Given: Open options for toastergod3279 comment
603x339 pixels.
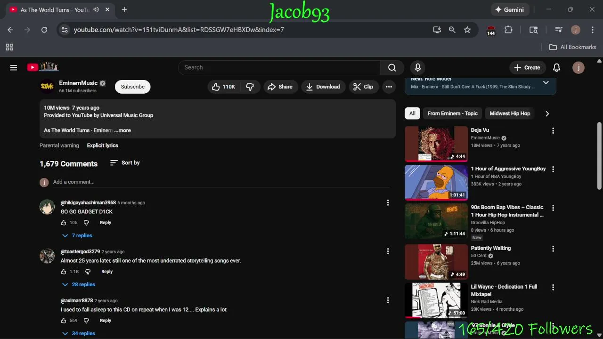Looking at the screenshot, I should pyautogui.click(x=388, y=251).
